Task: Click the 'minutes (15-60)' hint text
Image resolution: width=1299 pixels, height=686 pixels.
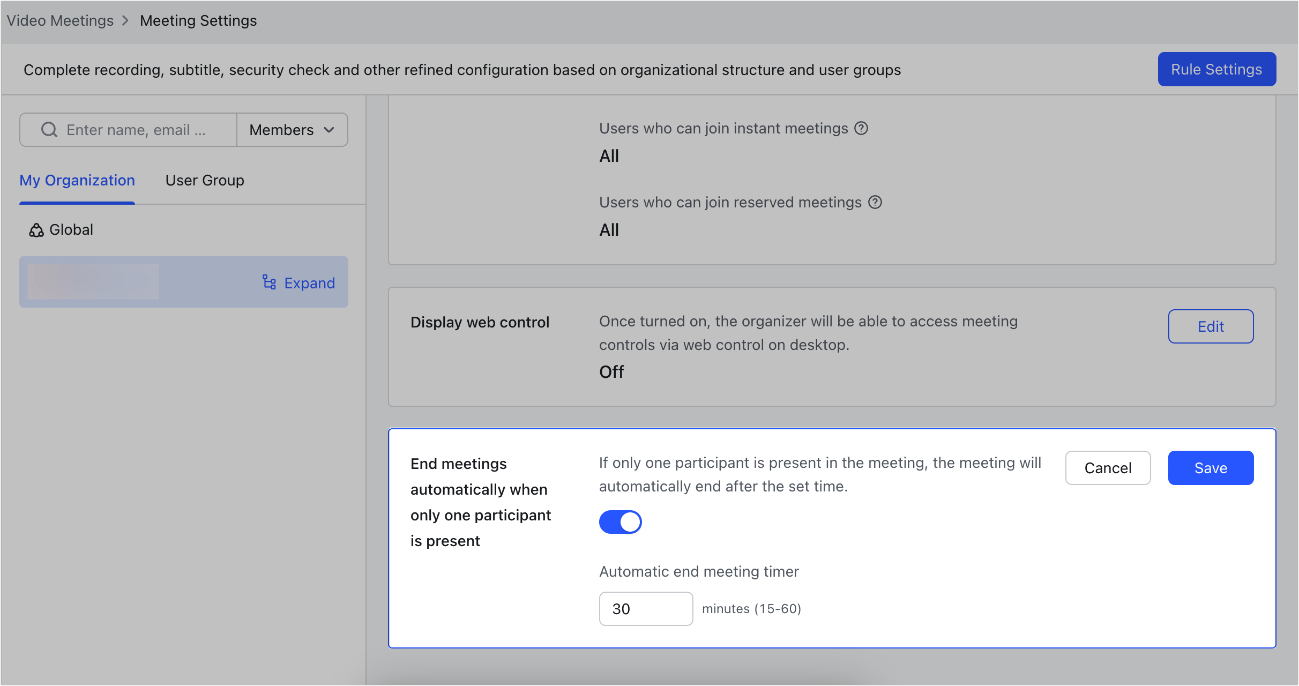Action: coord(751,609)
